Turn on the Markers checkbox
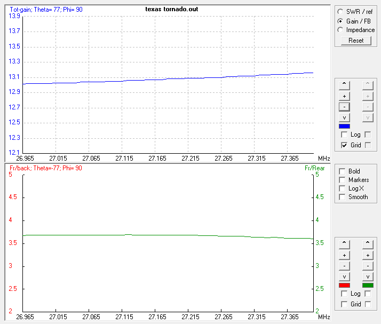Image resolution: width=381 pixels, height=324 pixels. click(342, 180)
